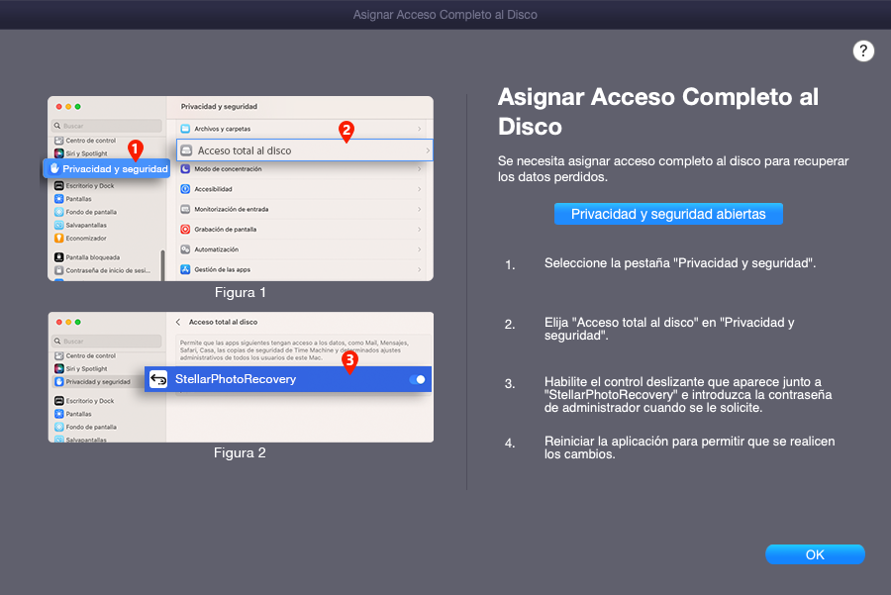
Task: Click the back chevron beside Acceso total al disco title
Action: click(178, 322)
